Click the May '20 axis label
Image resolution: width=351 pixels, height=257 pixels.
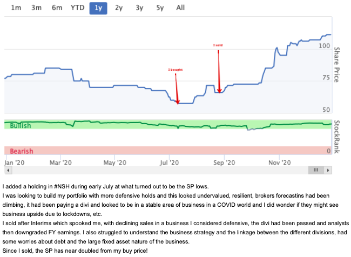pyautogui.click(x=115, y=163)
